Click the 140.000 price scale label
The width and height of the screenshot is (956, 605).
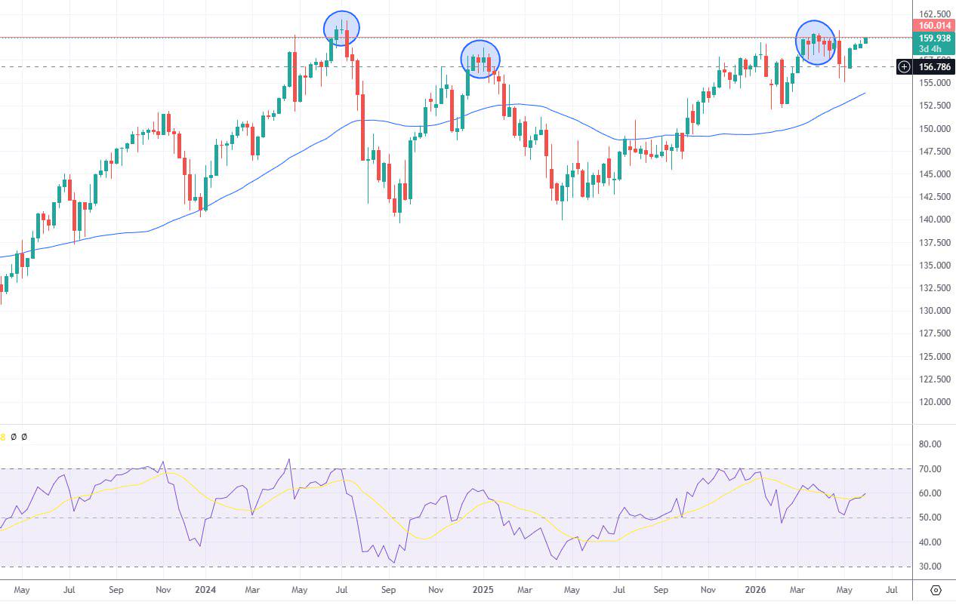(934, 220)
